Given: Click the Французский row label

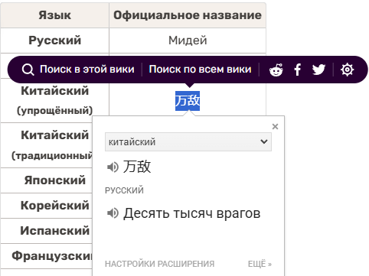Looking at the screenshot, I should click(52, 256).
